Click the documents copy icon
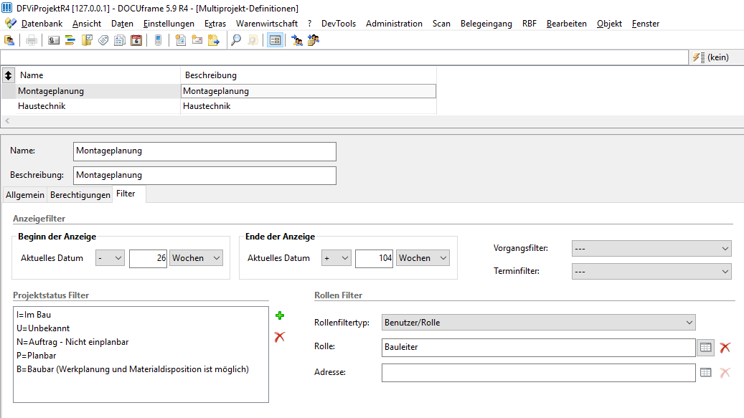The image size is (744, 418). 120,40
